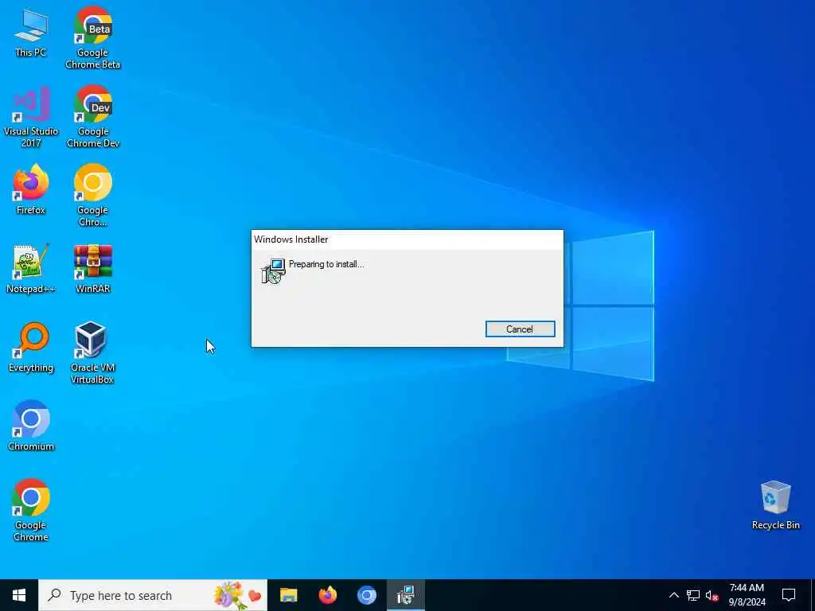
Task: Click Windows Installer taskbar button
Action: pos(405,595)
